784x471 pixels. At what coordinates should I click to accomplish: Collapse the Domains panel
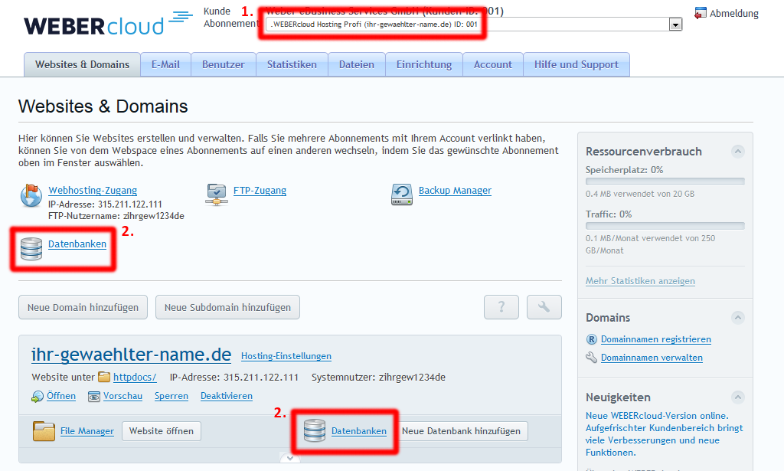[x=738, y=318]
